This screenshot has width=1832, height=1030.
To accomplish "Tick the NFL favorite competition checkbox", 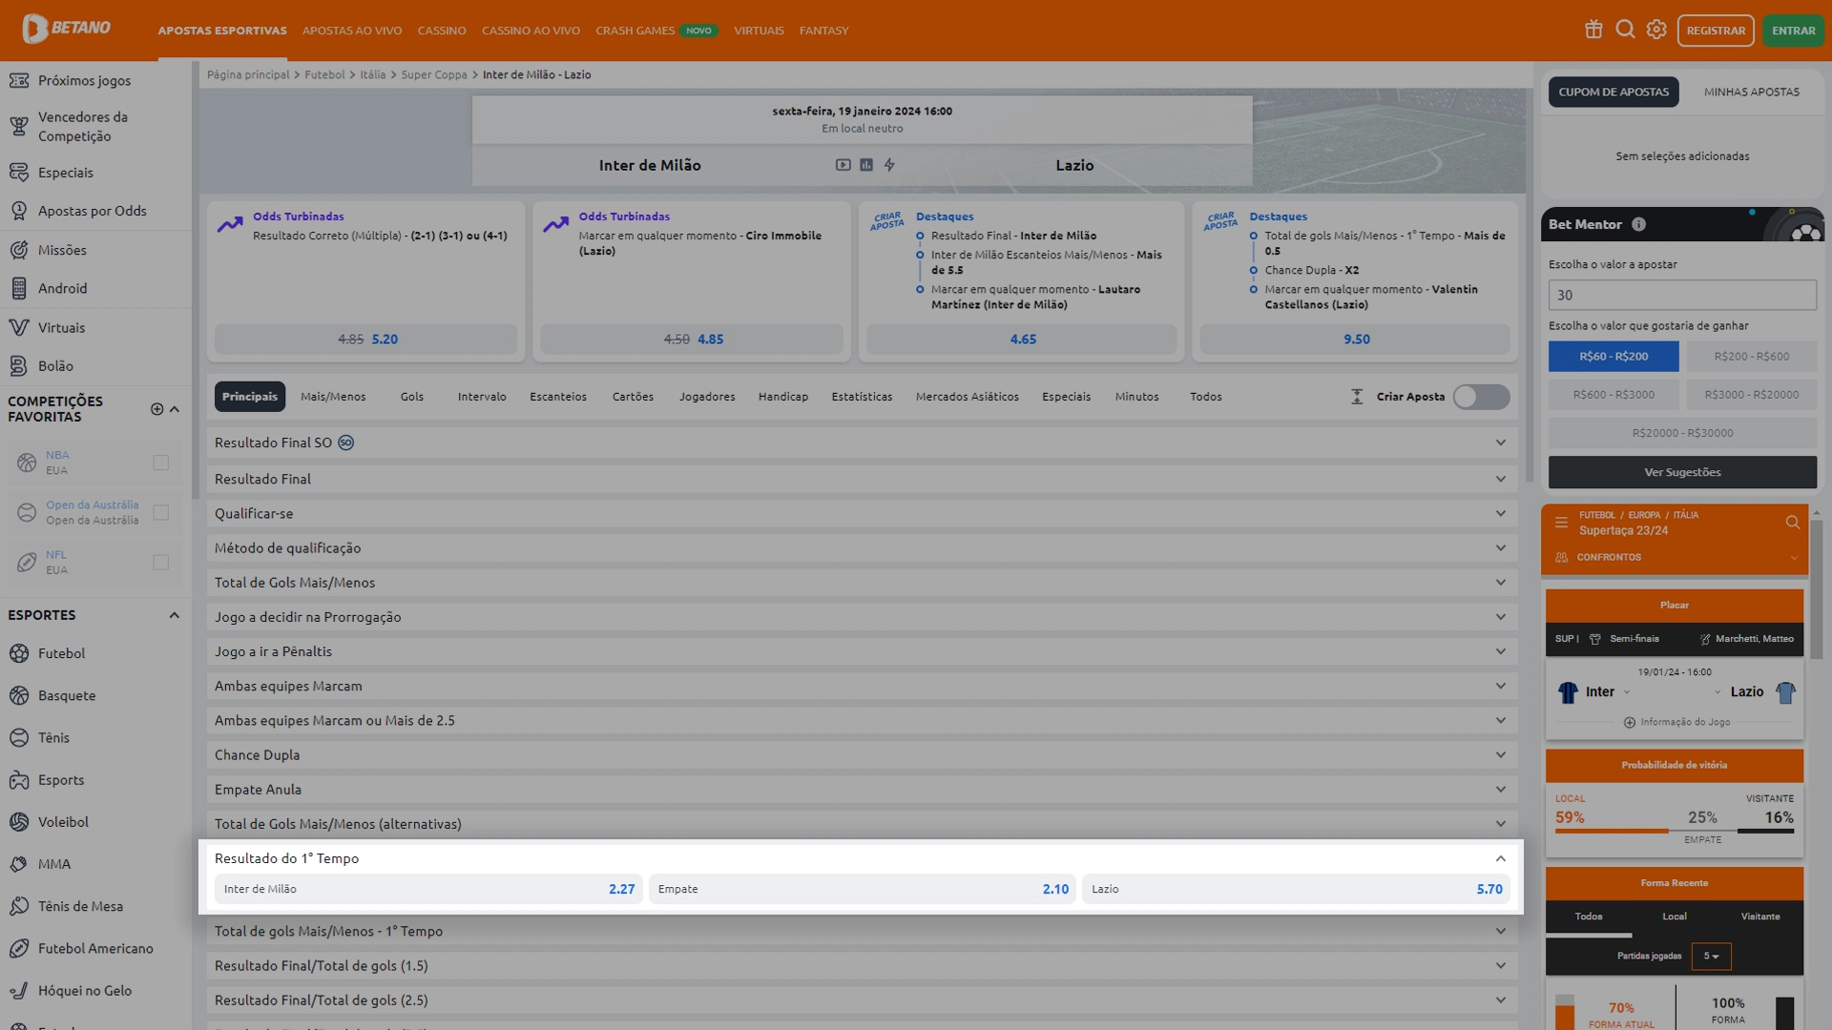I will coord(161,562).
